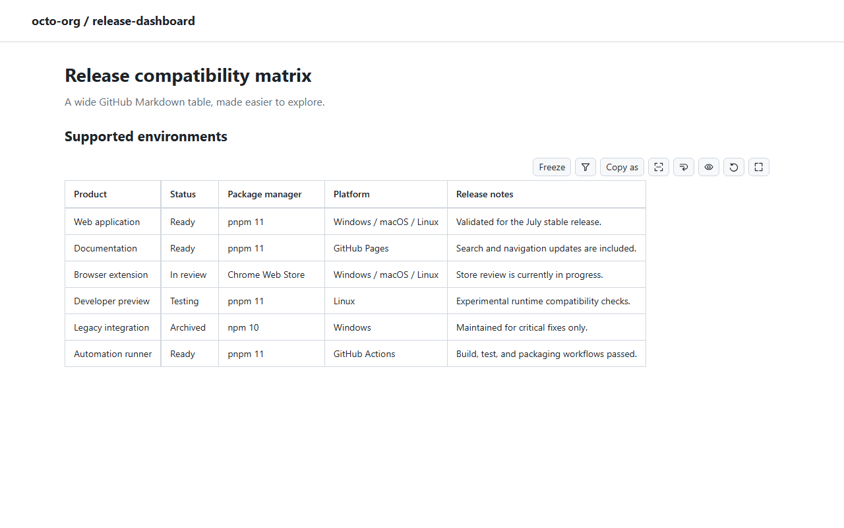Click the reset circular arrow icon

coord(734,167)
